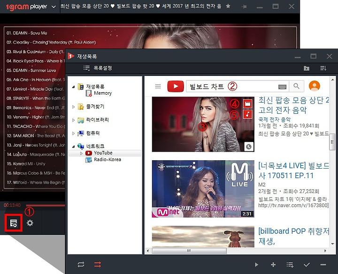338x274 pixels.
Task: Click the checkmark select icon
Action: click(x=307, y=265)
